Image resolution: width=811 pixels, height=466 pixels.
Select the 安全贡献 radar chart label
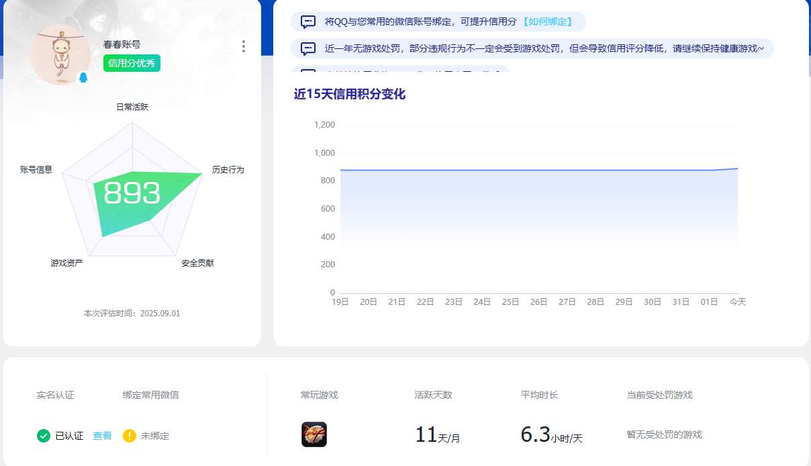tap(197, 263)
